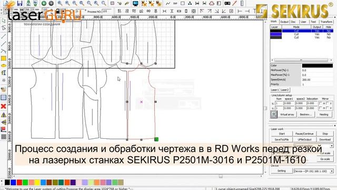Select the yellow Rectangle tool
The width and height of the screenshot is (337, 190).
(x=4, y=59)
